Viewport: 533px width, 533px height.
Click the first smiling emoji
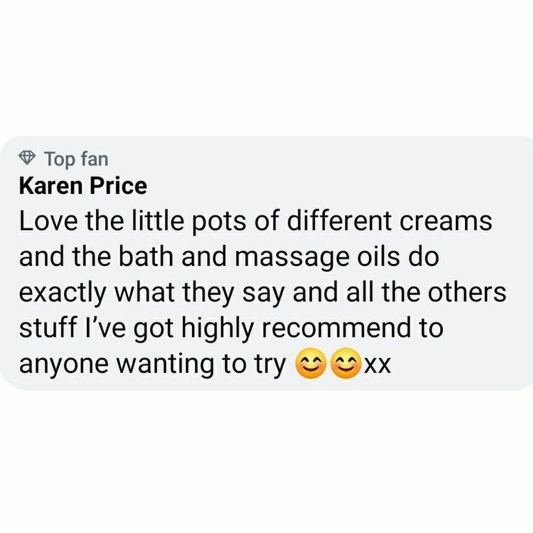311,363
